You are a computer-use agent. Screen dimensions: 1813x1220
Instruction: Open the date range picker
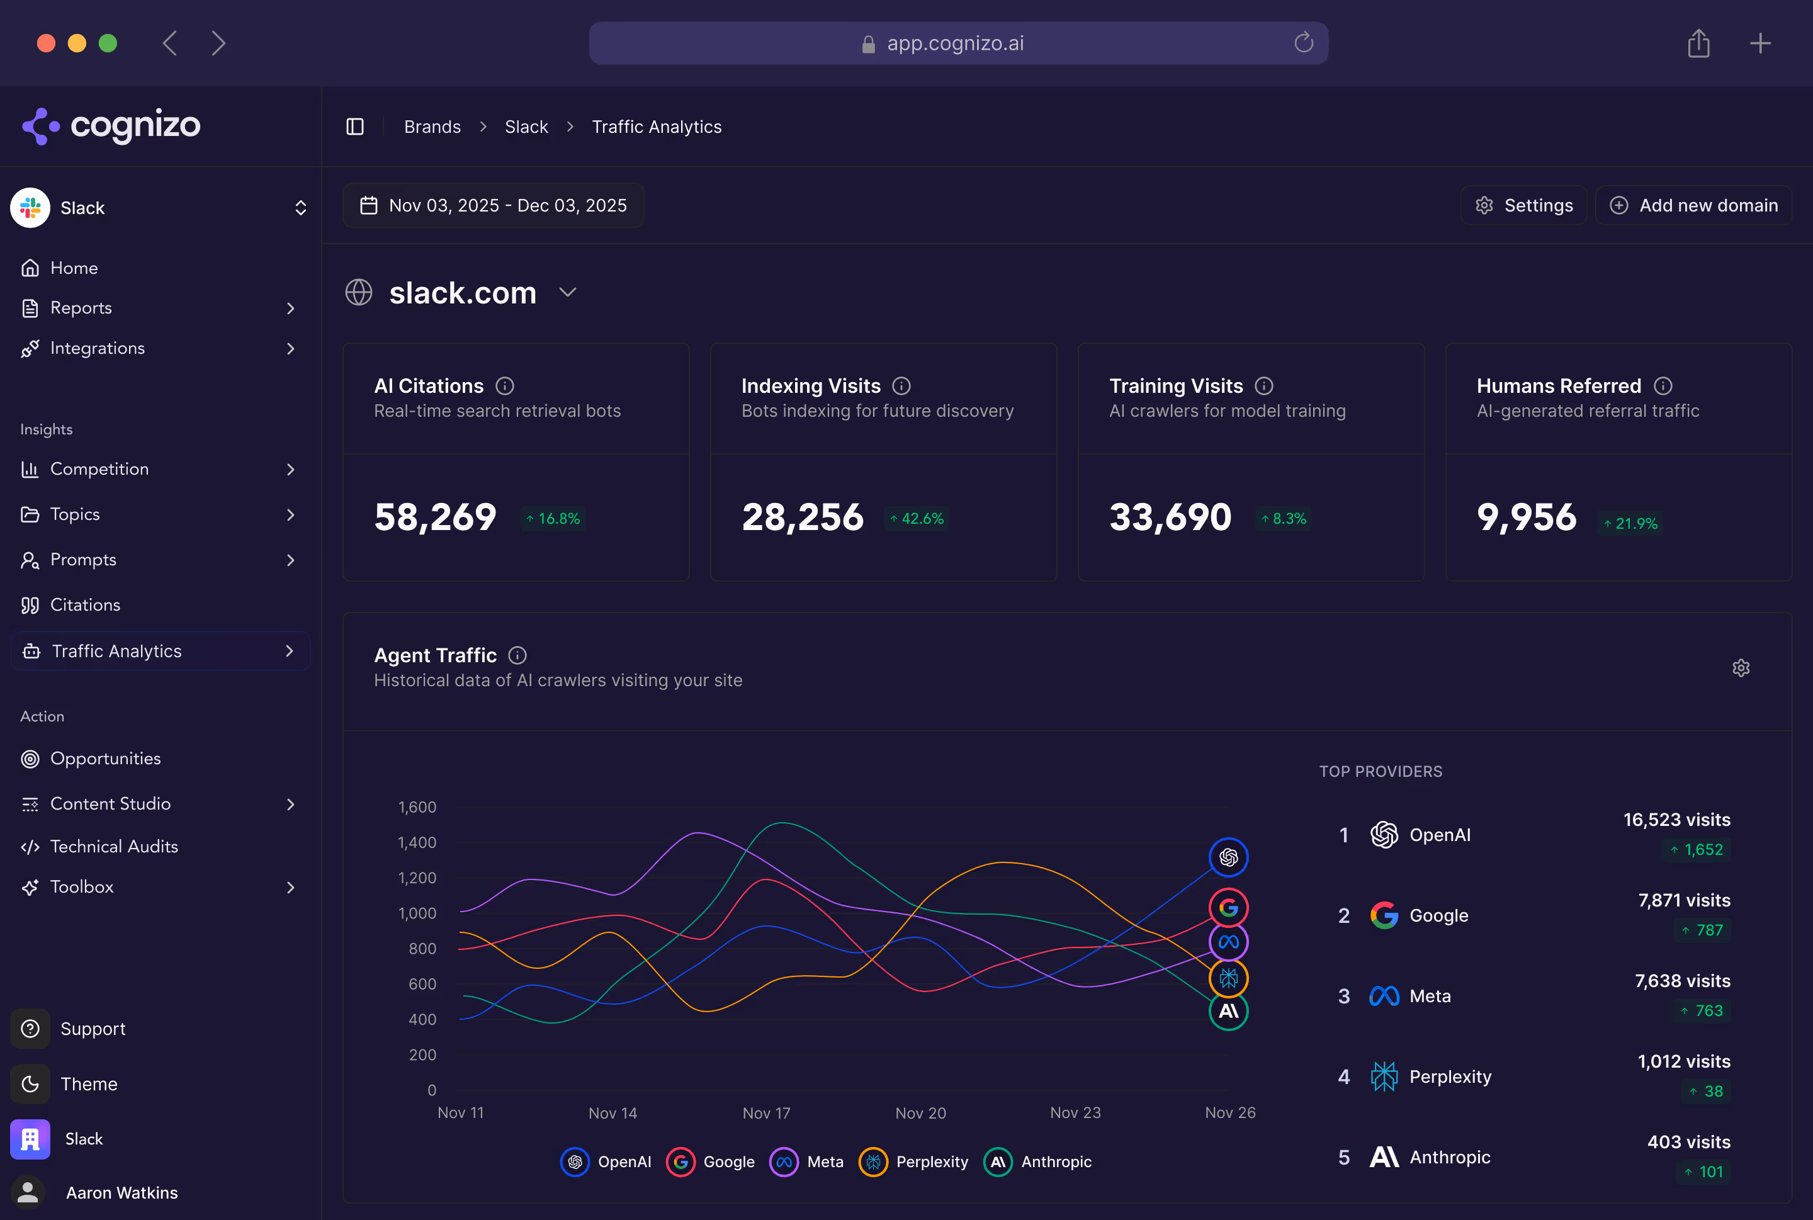pyautogui.click(x=494, y=205)
